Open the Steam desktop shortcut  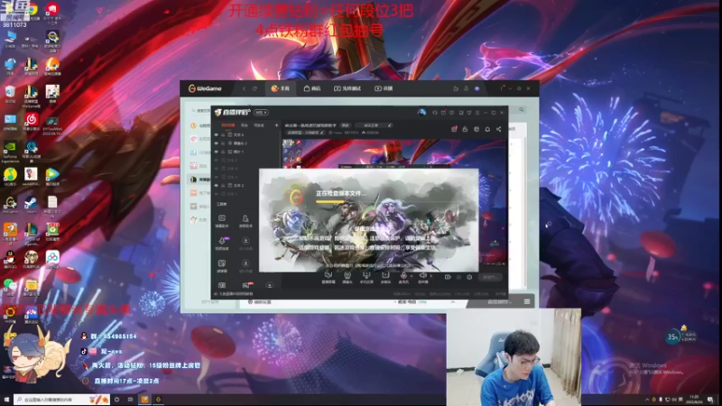[x=31, y=204]
